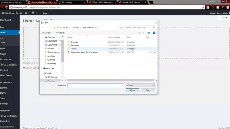The image size is (230, 129).
Task: Sort by the Type column header
Action: pos(129,37)
